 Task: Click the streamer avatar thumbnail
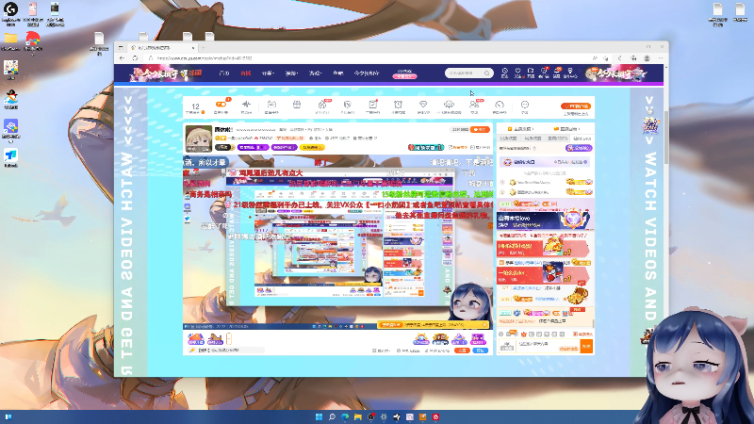(199, 139)
